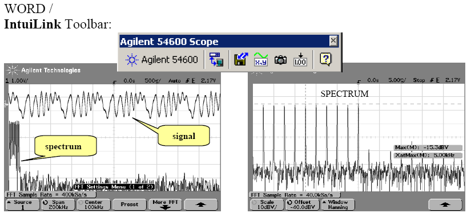Select the Source 1 softkey
Screen dimensions: 471x217
tap(23, 205)
